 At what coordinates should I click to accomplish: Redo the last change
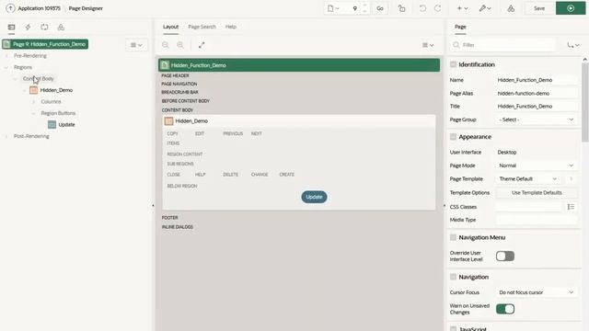click(438, 8)
